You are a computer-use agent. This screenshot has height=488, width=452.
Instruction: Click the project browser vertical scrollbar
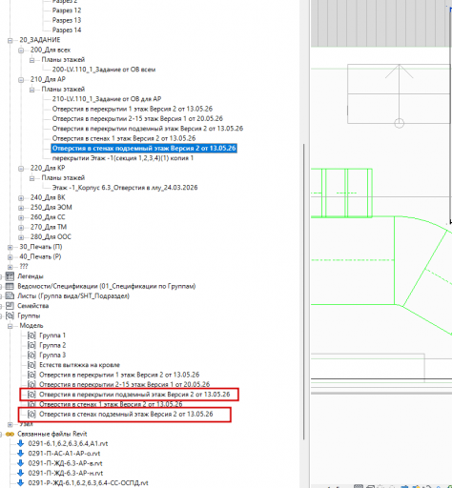(x=304, y=292)
